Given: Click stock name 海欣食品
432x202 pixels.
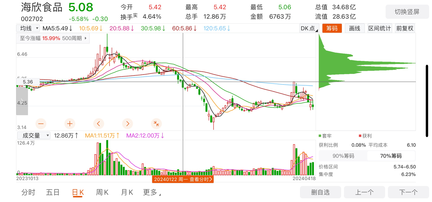Looking at the screenshot, I should pos(42,7).
